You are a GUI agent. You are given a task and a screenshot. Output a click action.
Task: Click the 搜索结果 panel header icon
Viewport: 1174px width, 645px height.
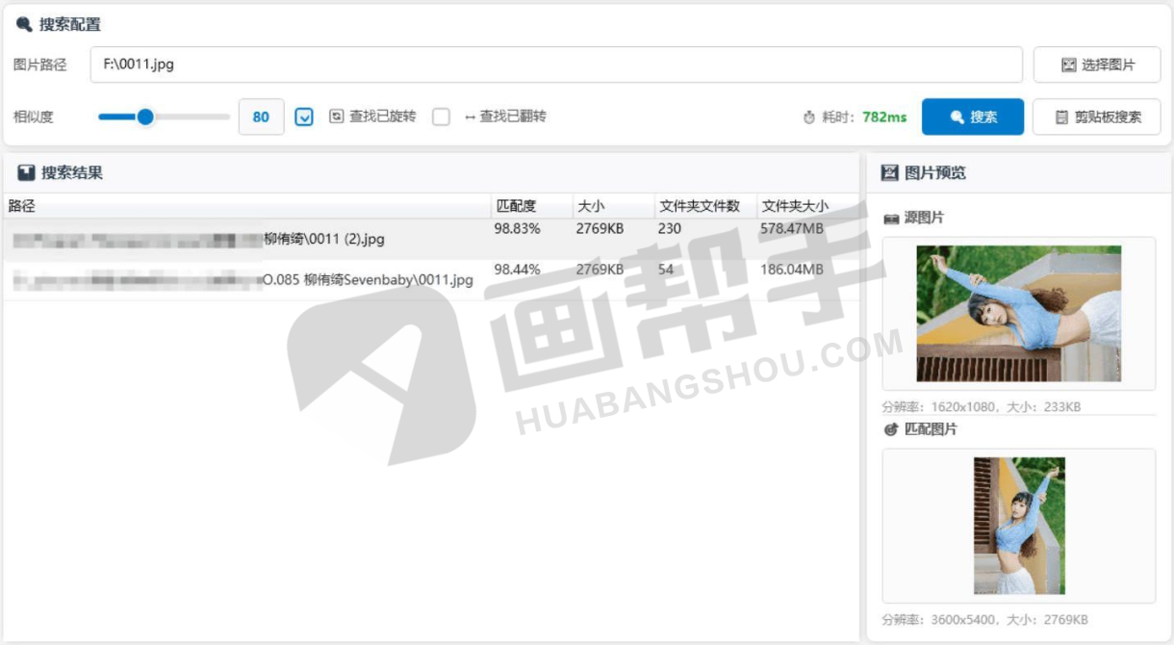pos(26,173)
